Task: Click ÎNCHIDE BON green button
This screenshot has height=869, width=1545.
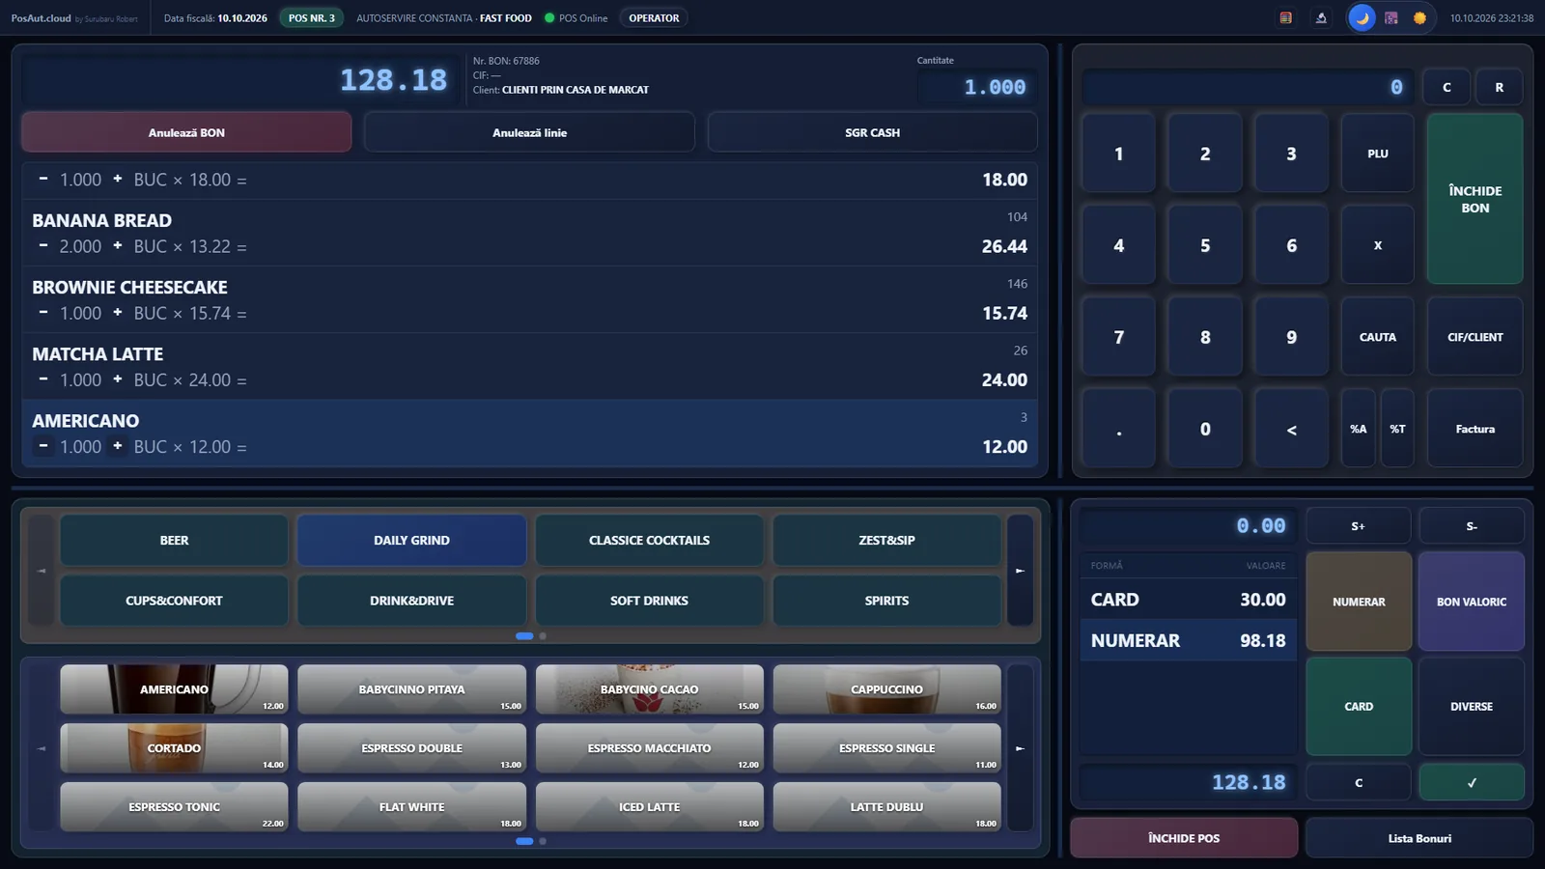Action: (x=1475, y=199)
